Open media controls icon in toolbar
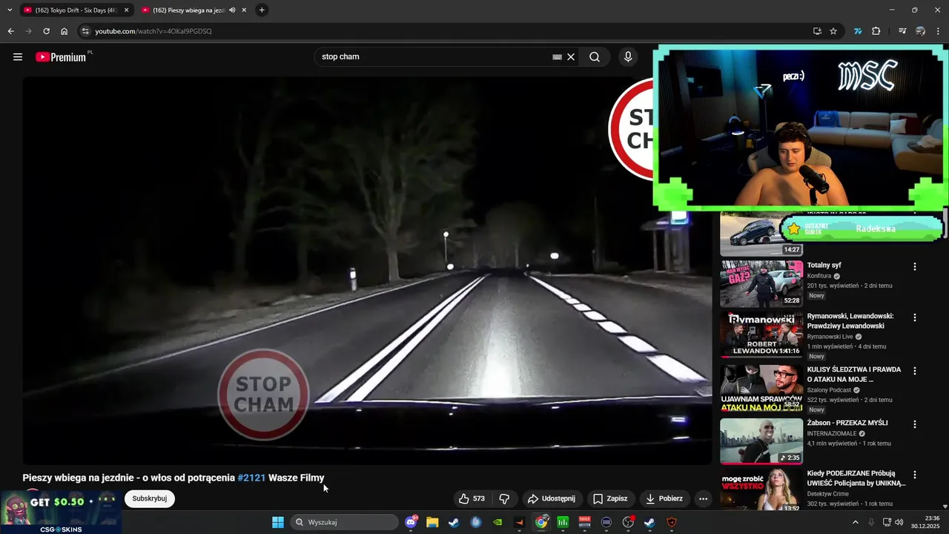 (902, 31)
